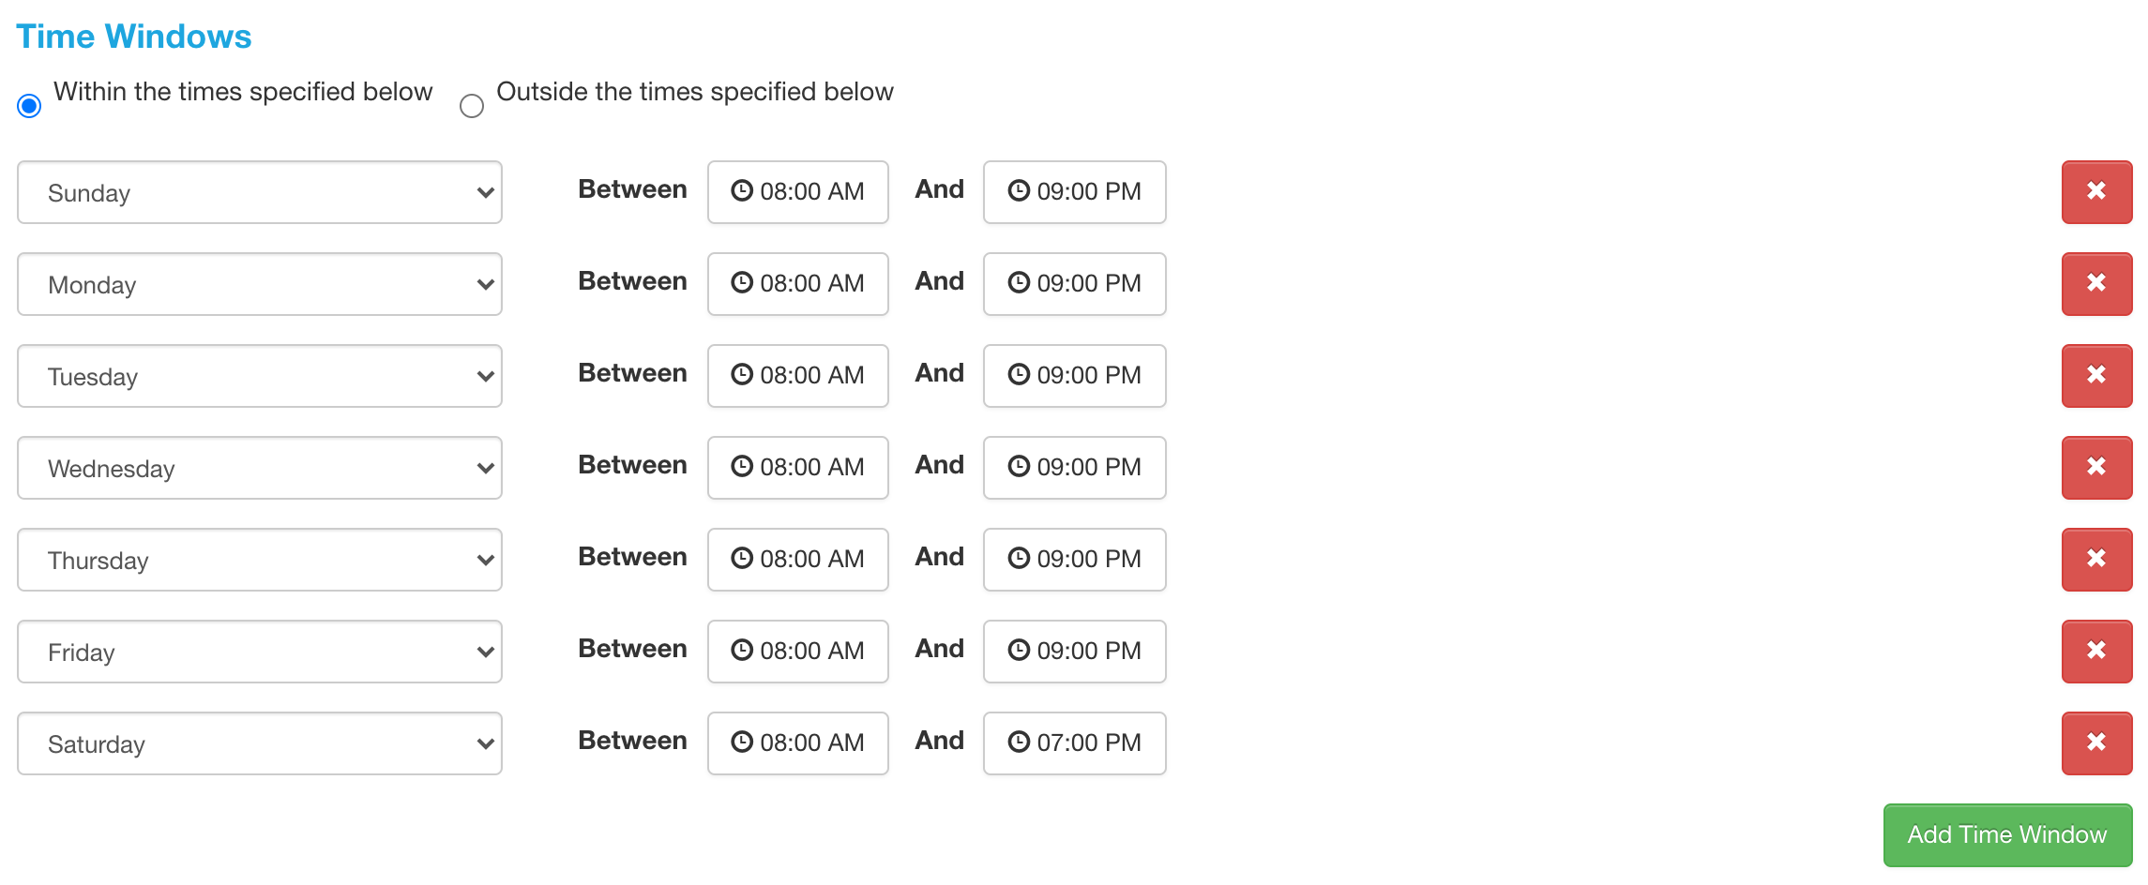Select Within the times specified below
The width and height of the screenshot is (2148, 885).
[29, 106]
